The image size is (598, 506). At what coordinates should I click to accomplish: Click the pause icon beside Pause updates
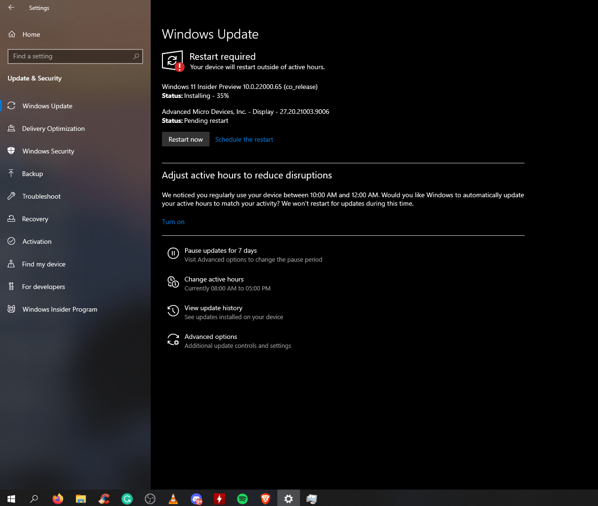173,253
